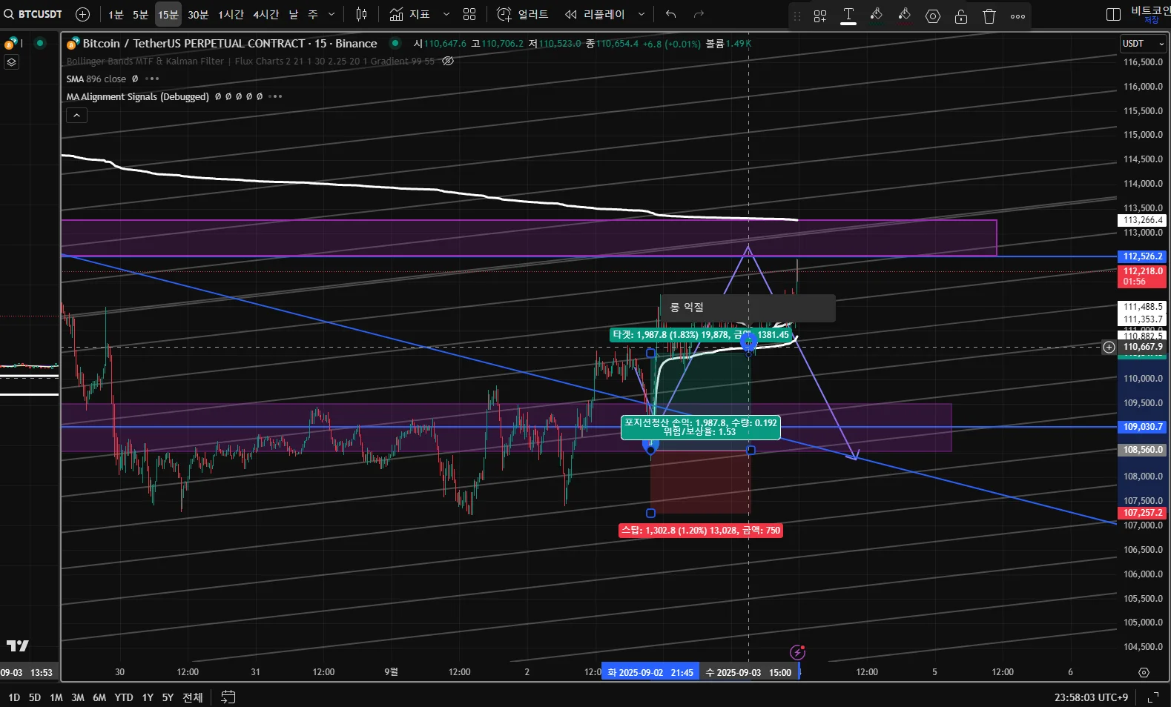Screen dimensions: 1171x707
Task: Select the 5분 timeframe
Action: coord(140,15)
